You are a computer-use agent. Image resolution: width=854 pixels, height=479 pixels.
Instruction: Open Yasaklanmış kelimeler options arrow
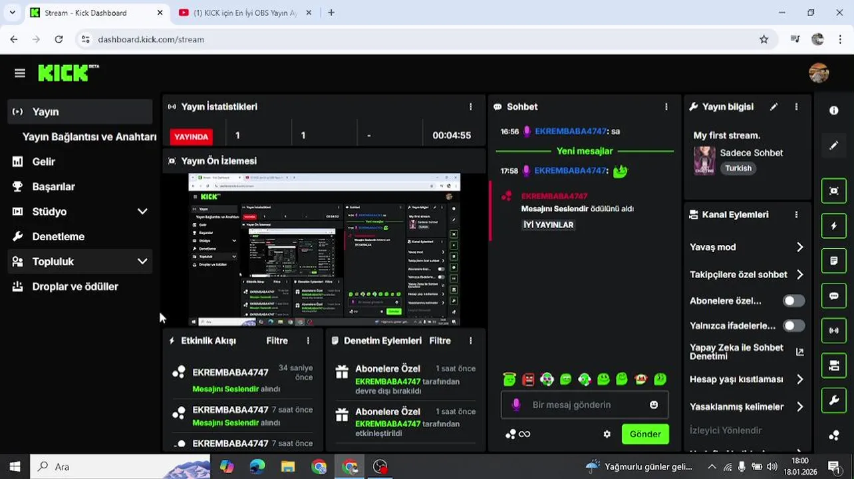coord(799,406)
